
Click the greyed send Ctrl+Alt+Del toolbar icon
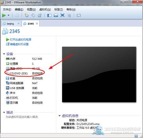pyautogui.click(x=17, y=15)
